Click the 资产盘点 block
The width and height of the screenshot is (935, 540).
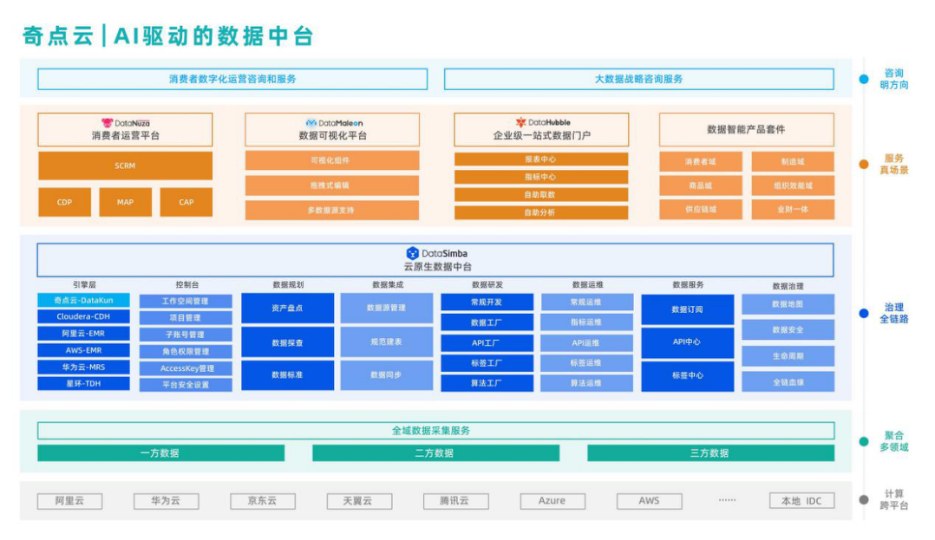[x=287, y=309]
